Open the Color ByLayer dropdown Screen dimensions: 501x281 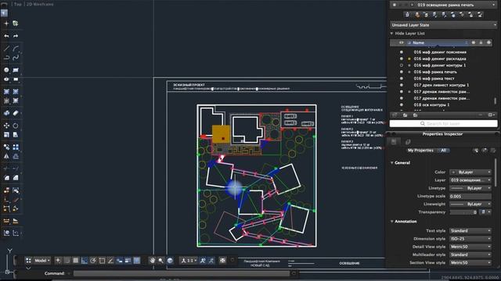pyautogui.click(x=470, y=172)
